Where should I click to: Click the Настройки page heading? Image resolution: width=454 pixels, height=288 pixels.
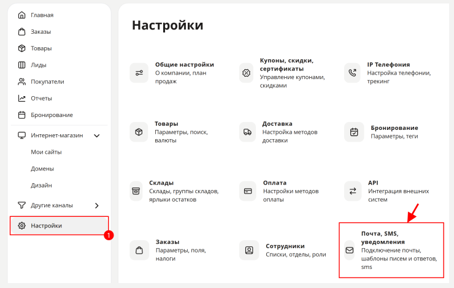click(167, 25)
